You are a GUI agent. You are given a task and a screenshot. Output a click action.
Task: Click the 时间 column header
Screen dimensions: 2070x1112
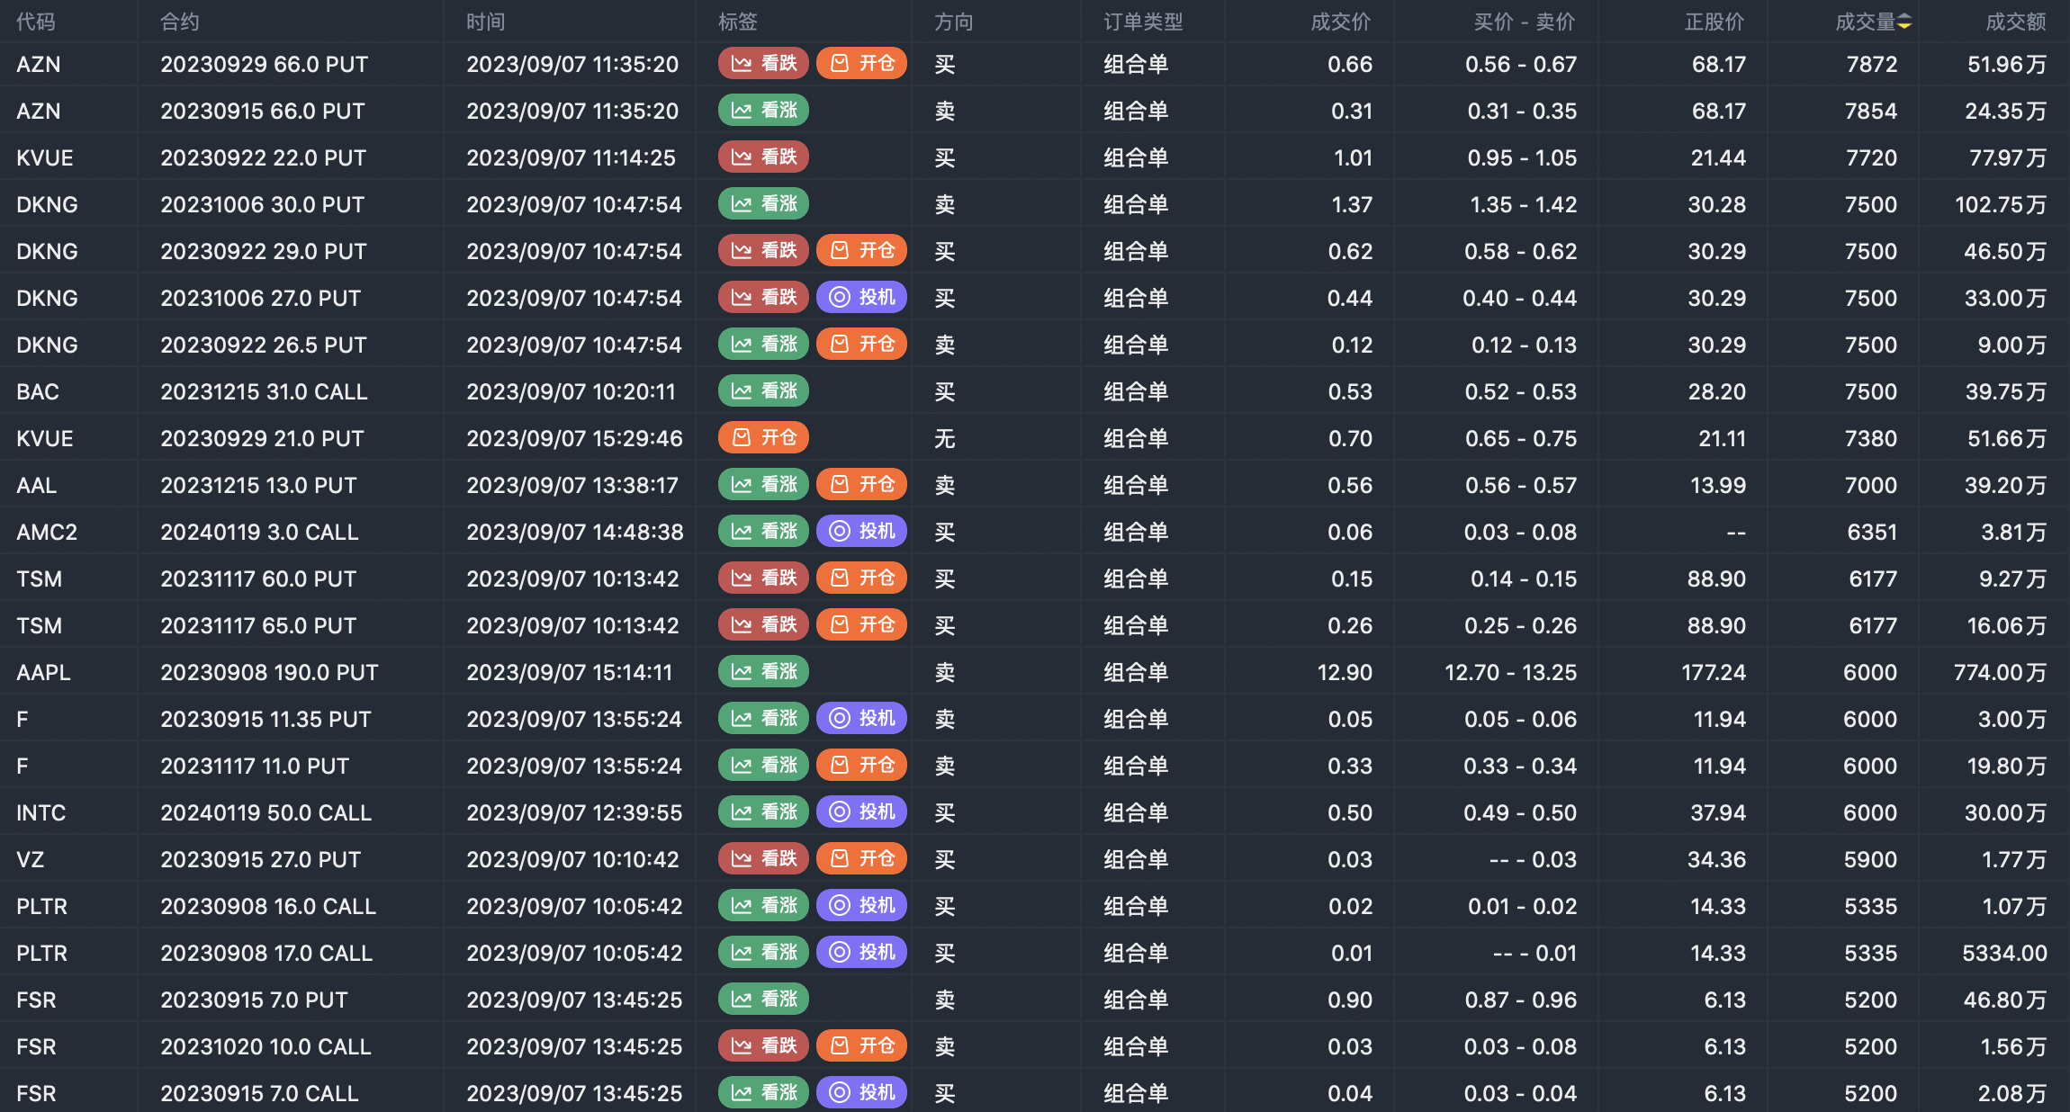pyautogui.click(x=485, y=22)
